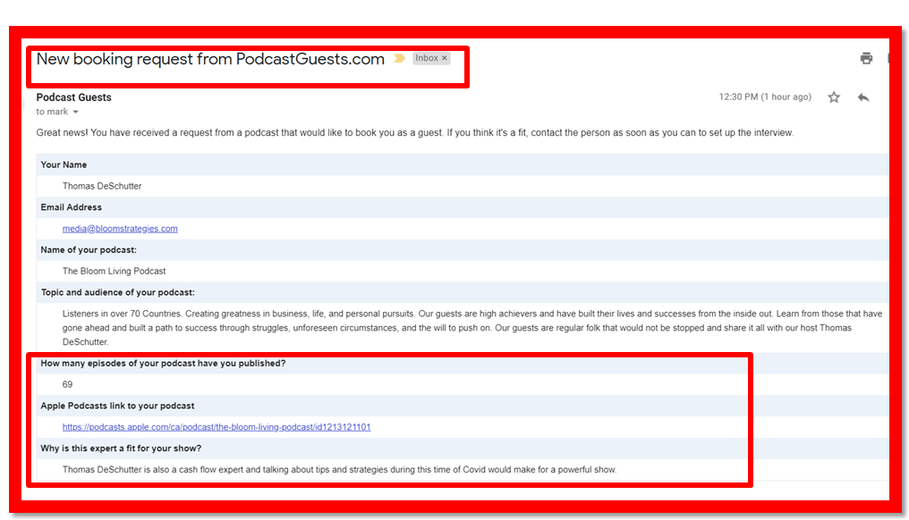Print this email using the printer icon

click(x=866, y=59)
